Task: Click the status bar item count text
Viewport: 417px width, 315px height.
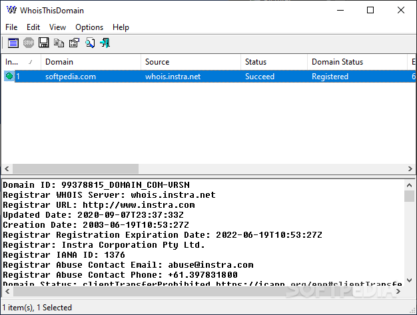Action: point(37,308)
